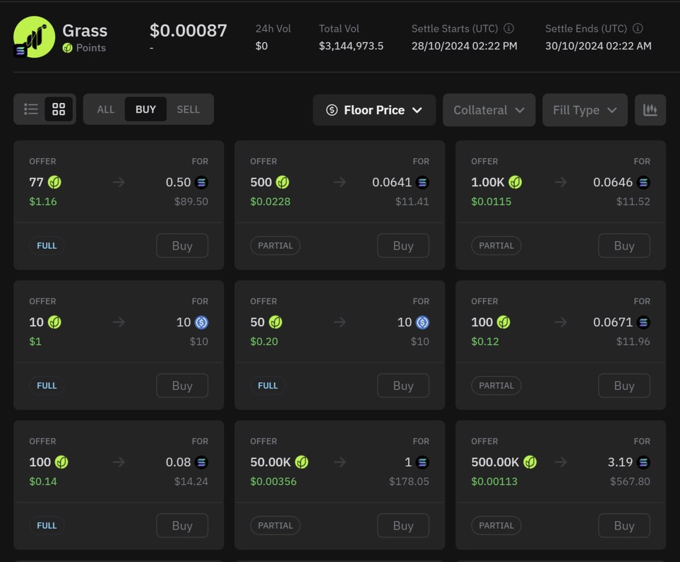Click the FULL tag on 50 points offer
This screenshot has height=562, width=680.
click(x=267, y=386)
